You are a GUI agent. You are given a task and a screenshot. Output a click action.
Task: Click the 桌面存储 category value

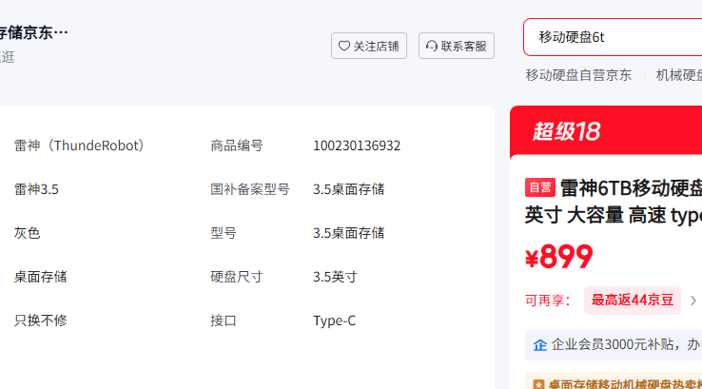pos(40,277)
